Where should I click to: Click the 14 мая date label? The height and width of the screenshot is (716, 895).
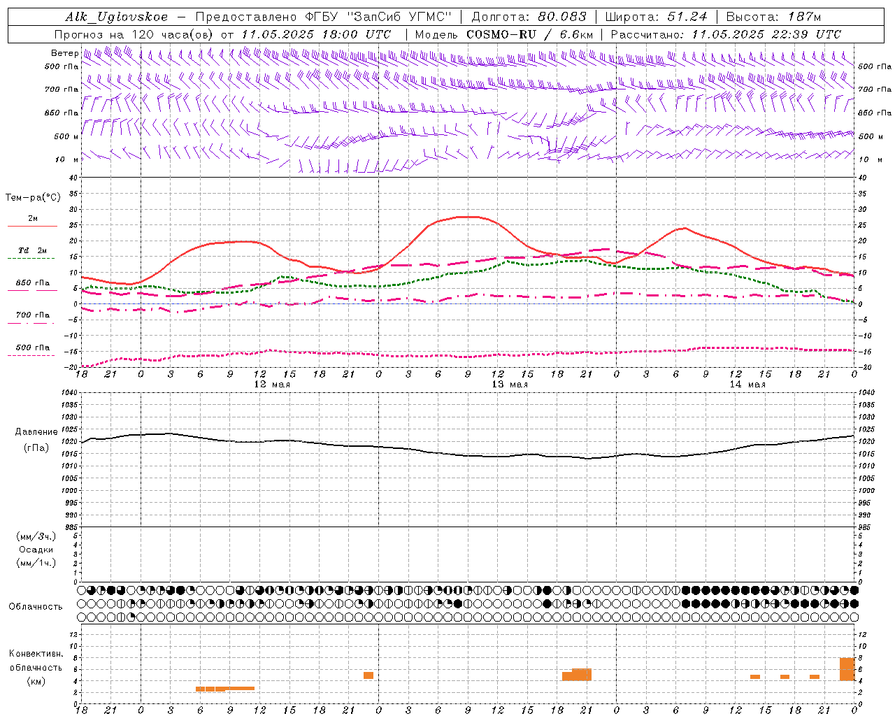[x=747, y=385]
